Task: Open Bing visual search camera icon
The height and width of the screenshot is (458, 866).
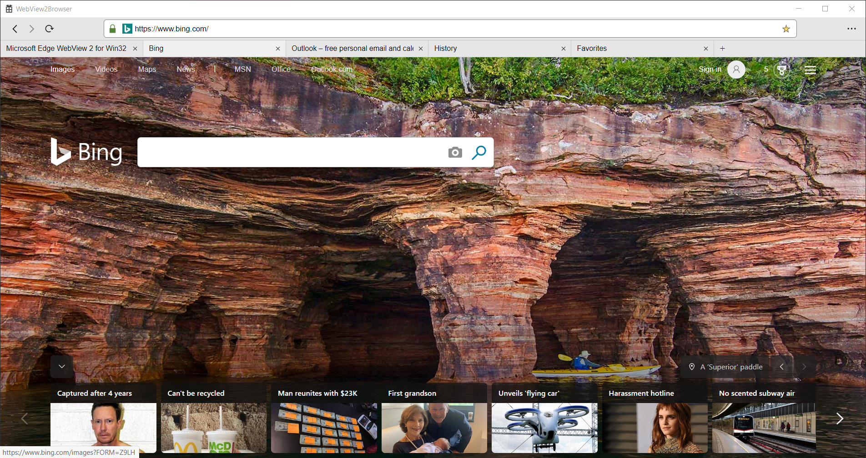Action: tap(454, 153)
